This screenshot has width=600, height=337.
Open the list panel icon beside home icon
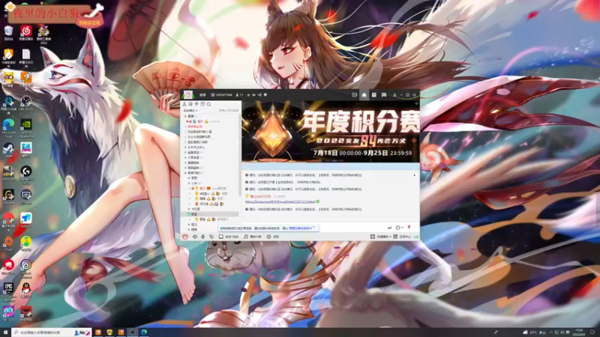373,95
